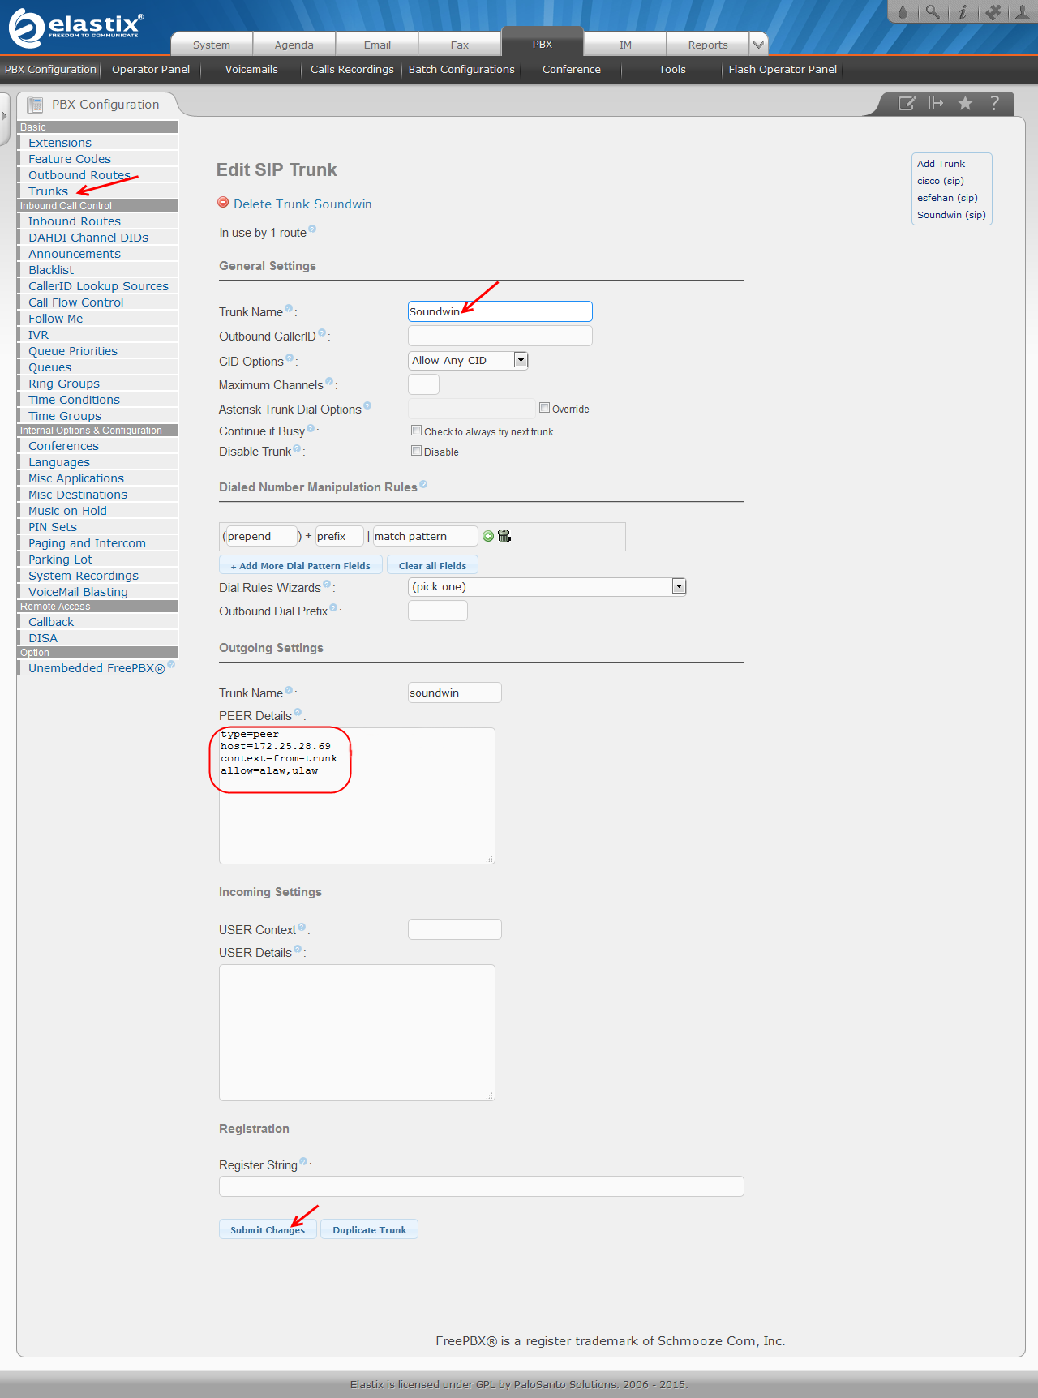Open the Reports tab
The width and height of the screenshot is (1038, 1398).
(x=708, y=45)
